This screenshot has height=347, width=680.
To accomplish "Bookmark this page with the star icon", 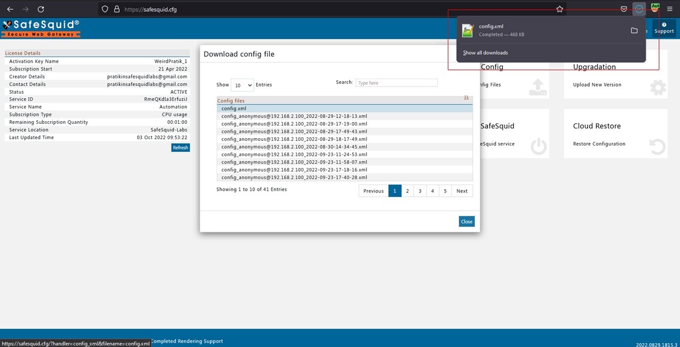I will [x=559, y=9].
